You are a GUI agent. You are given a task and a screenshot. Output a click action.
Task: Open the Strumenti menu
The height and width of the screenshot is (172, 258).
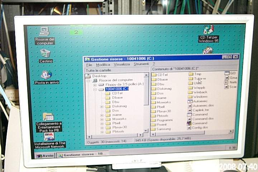tap(141, 64)
